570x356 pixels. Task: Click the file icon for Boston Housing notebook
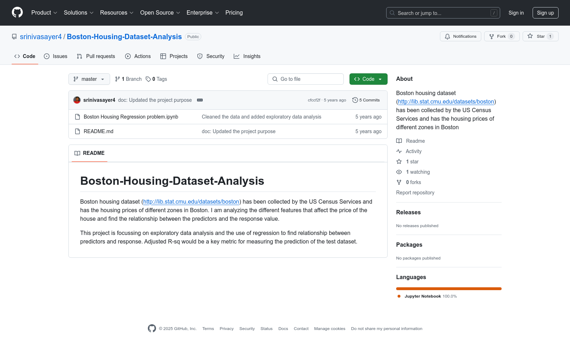point(77,117)
